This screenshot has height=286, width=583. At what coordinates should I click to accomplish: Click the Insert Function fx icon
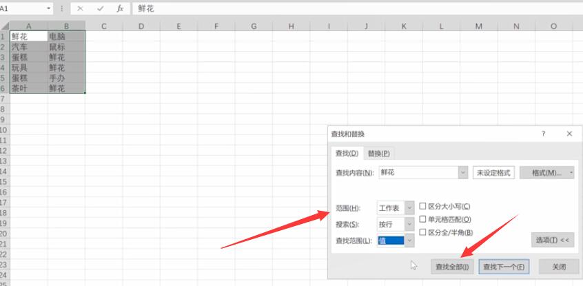pos(121,9)
